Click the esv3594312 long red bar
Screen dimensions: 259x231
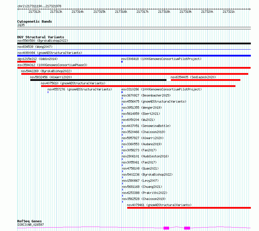pos(134,68)
